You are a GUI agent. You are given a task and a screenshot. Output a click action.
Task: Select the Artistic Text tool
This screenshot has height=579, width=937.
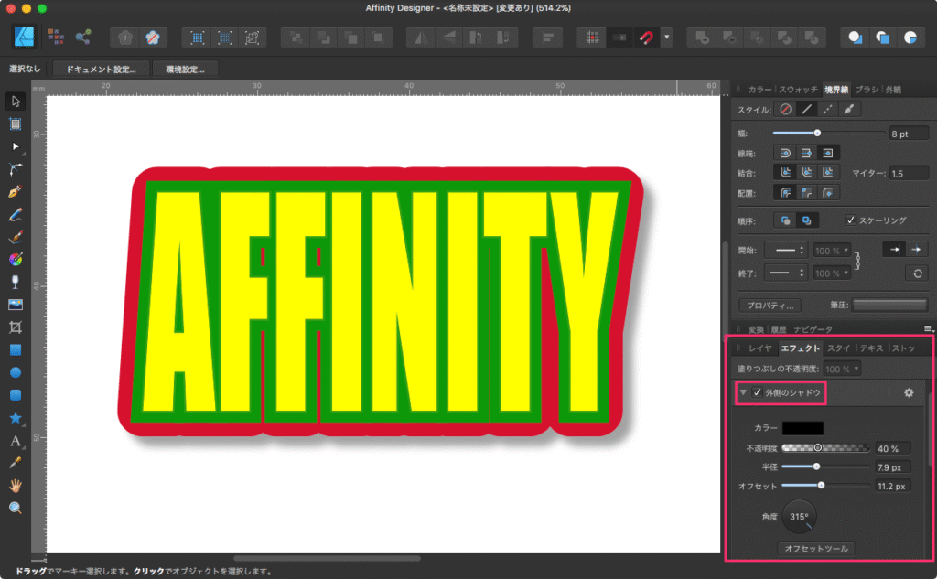(x=15, y=441)
